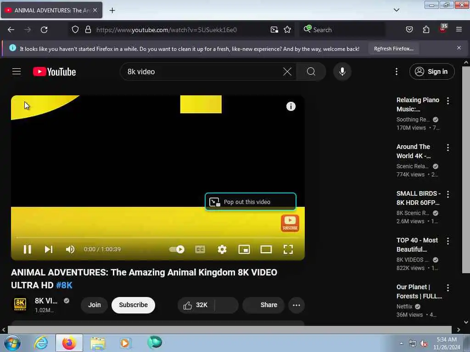Toggle subtitles closed captions button
This screenshot has width=470, height=352.
(x=200, y=249)
